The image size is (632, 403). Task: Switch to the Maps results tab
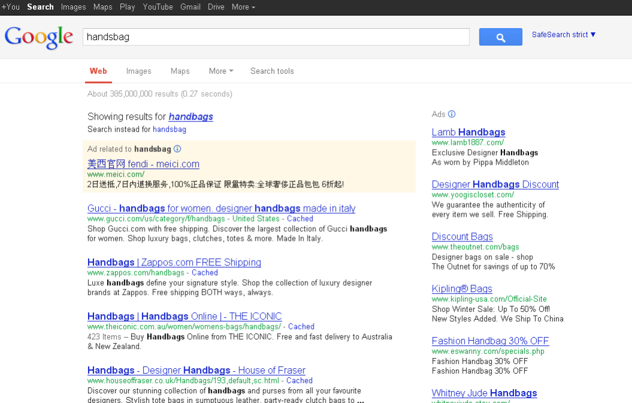point(180,71)
